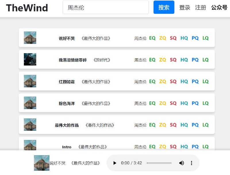The width and height of the screenshot is (230, 175).
Task: Select PQ quality for 最伟大的作品
Action: (195, 125)
